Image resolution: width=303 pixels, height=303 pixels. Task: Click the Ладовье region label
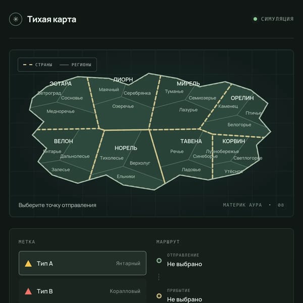(x=191, y=170)
